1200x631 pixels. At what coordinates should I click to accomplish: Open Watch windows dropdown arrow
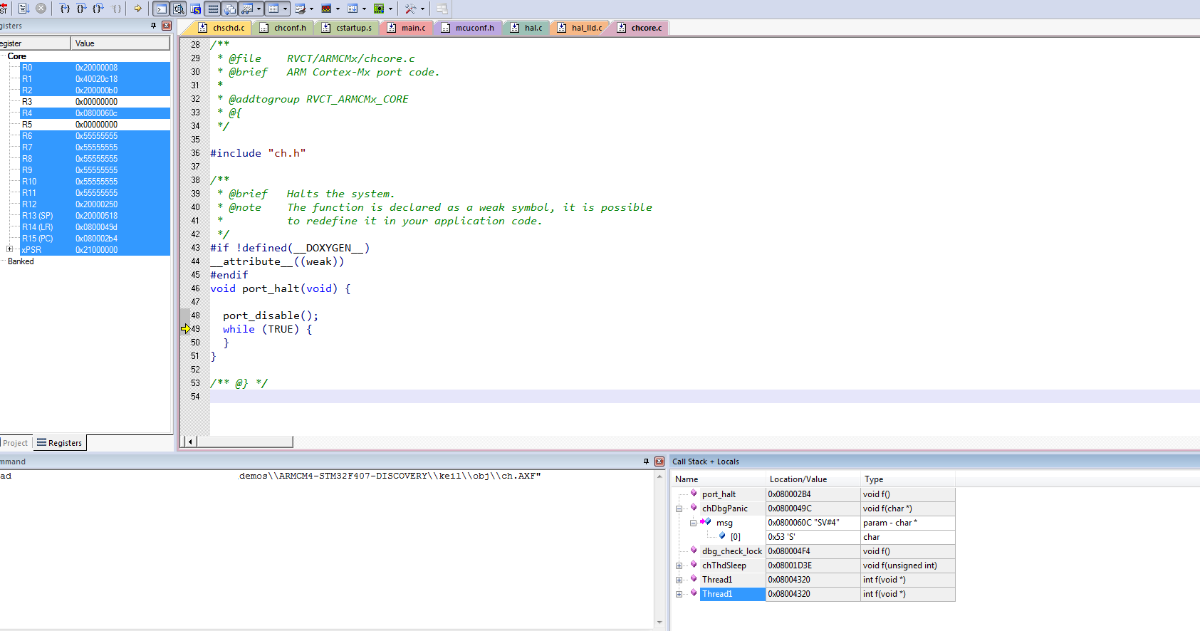[x=259, y=9]
